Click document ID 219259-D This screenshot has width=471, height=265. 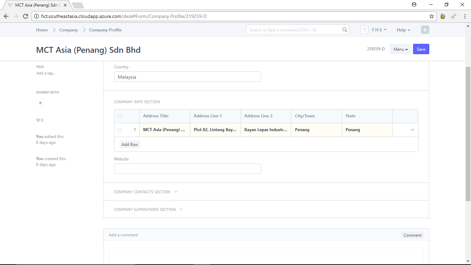point(376,49)
